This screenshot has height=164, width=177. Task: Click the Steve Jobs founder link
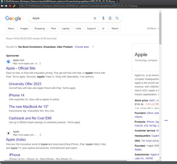tap(153, 113)
